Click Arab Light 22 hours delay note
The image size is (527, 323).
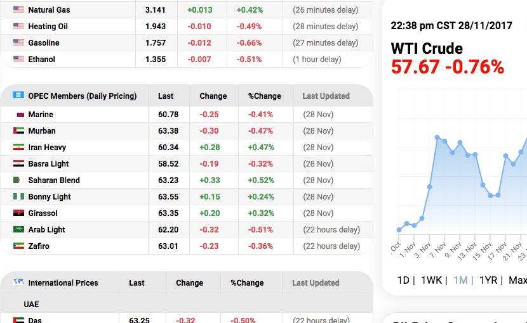(331, 229)
